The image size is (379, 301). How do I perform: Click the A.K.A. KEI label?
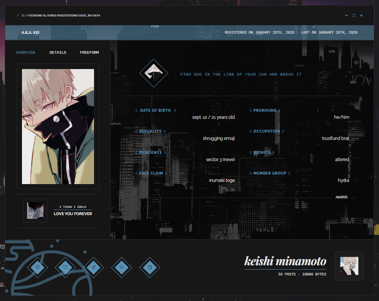pyautogui.click(x=31, y=33)
